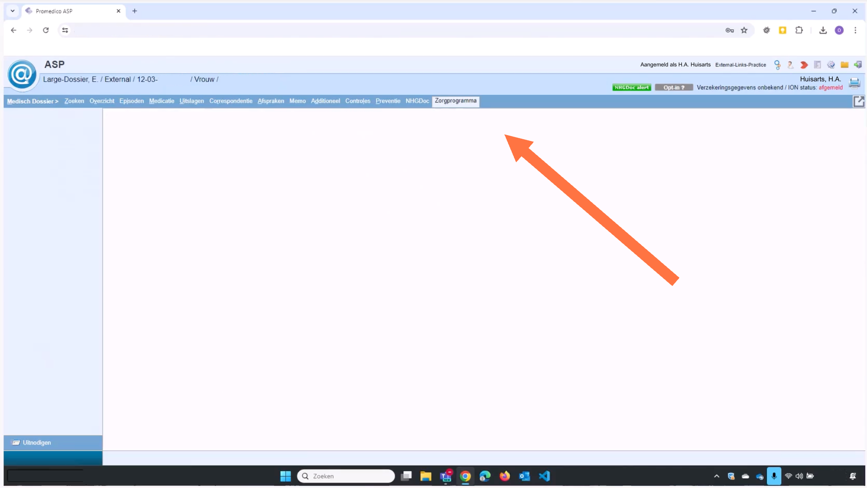Bookmark this page with the star icon
This screenshot has height=488, width=867.
pyautogui.click(x=744, y=30)
